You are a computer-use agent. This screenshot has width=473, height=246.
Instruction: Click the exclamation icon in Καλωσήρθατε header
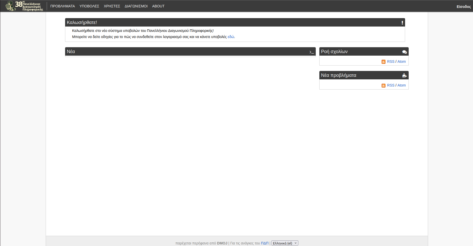pos(402,23)
